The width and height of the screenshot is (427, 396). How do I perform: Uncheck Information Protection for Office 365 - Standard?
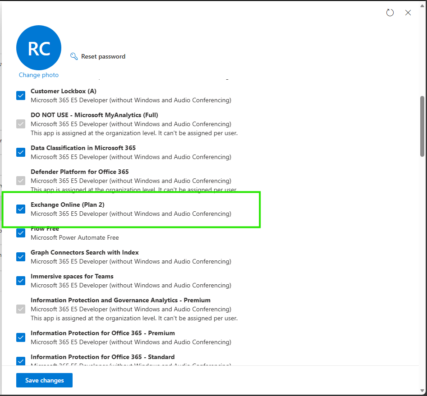point(21,361)
